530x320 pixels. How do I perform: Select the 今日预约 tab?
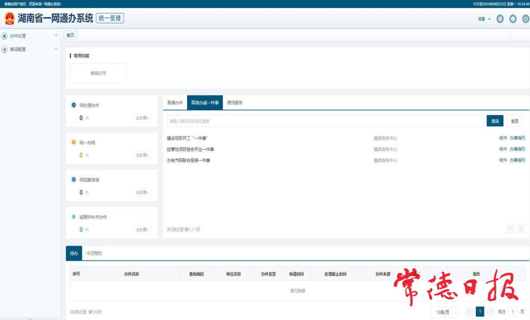pos(94,253)
